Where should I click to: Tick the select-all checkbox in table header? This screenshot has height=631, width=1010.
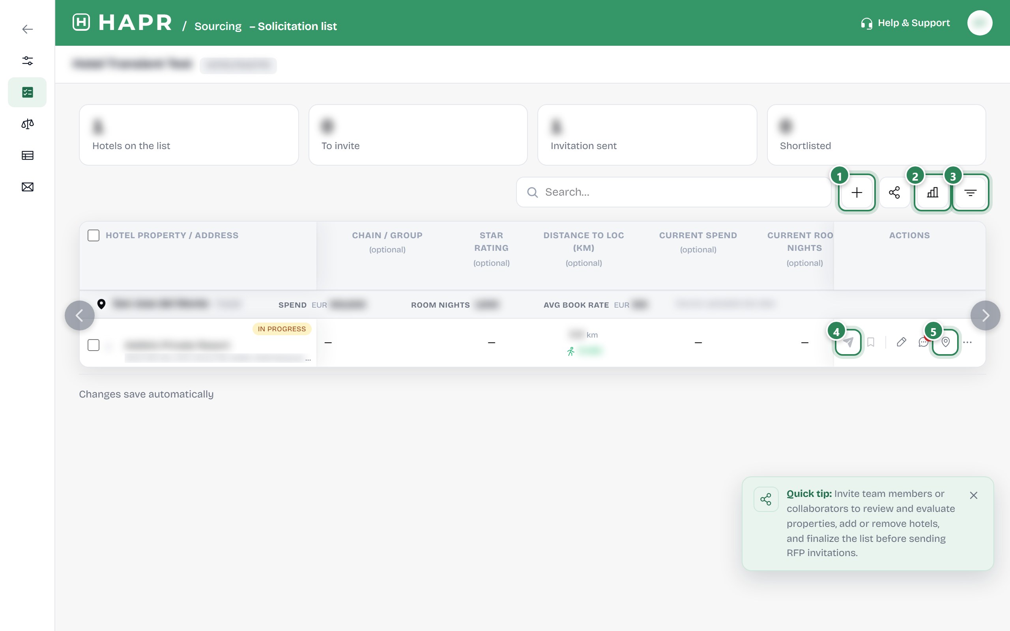(94, 235)
